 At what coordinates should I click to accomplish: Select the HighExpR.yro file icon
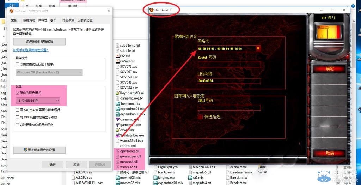click(x=155, y=167)
